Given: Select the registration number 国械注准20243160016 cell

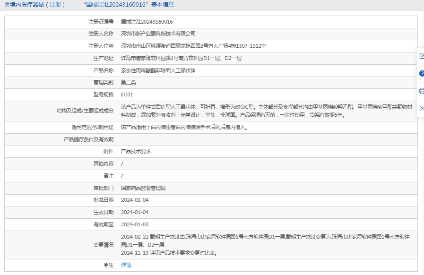Looking at the screenshot, I should [x=147, y=22].
